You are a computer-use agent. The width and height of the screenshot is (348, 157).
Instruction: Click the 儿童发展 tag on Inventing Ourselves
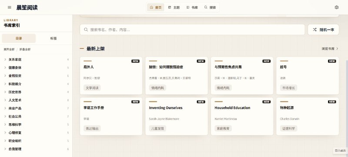(157, 128)
